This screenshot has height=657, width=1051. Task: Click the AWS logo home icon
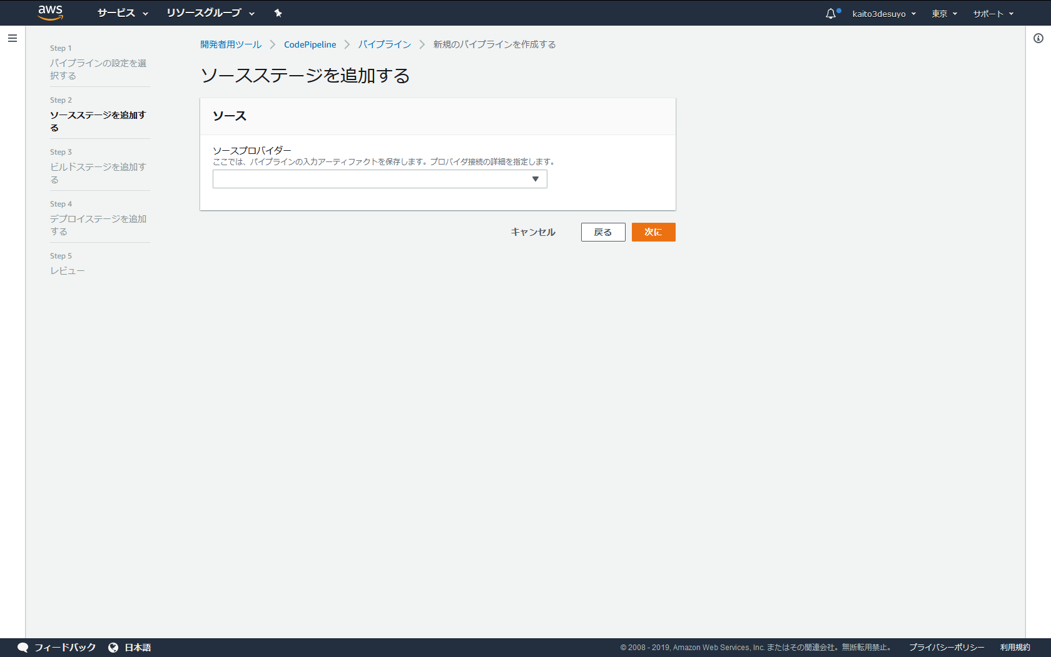pyautogui.click(x=51, y=13)
